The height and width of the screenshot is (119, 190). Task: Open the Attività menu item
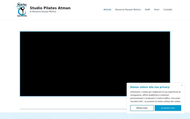107,10
